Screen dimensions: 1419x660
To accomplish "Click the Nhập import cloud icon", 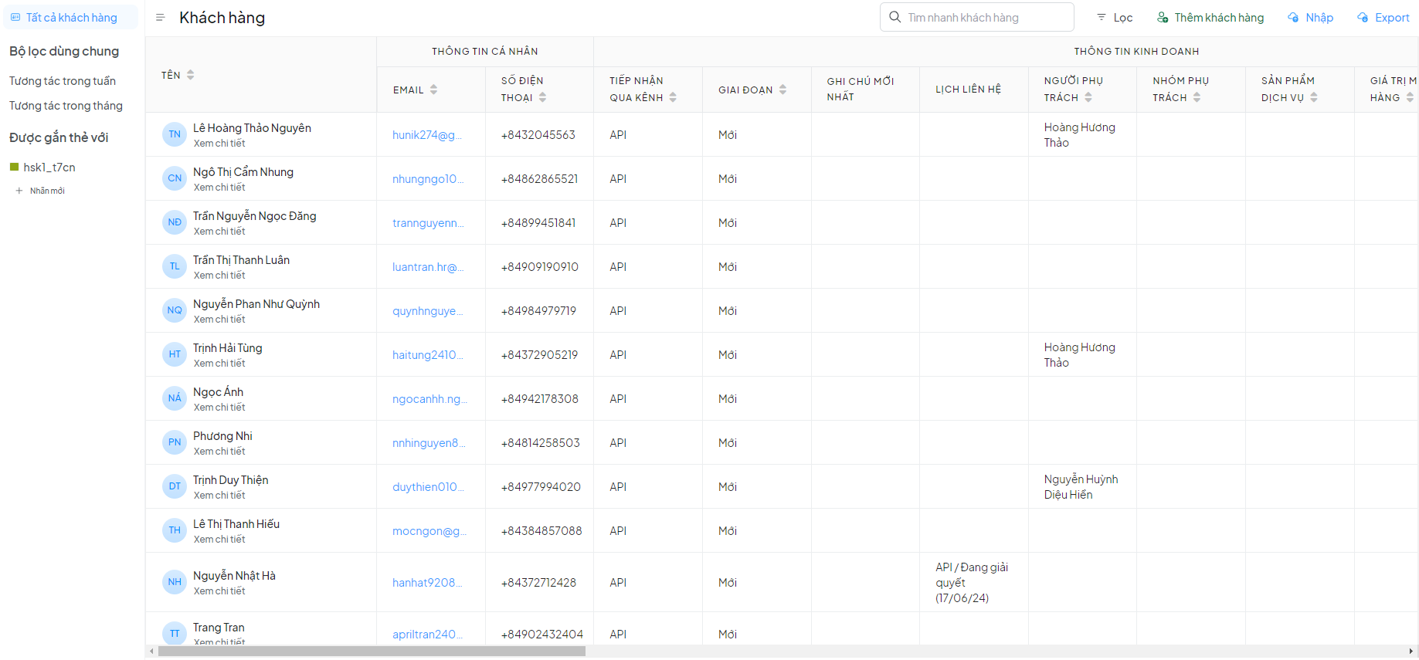I will coord(1293,17).
